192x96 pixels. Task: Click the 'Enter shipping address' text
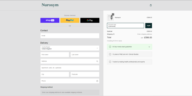tap(145, 34)
